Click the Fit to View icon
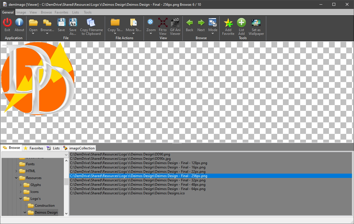Screen dimensions: 354x224 click(x=163, y=22)
